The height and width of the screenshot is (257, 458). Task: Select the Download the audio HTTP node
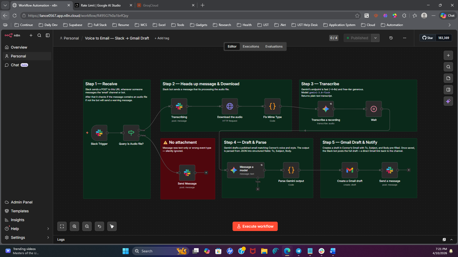pos(230,106)
